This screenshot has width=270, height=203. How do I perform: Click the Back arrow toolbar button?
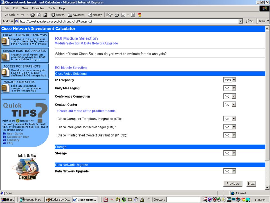pyautogui.click(x=10, y=15)
